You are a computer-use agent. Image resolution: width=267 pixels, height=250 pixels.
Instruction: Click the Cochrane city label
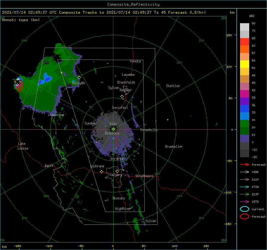(x=97, y=166)
